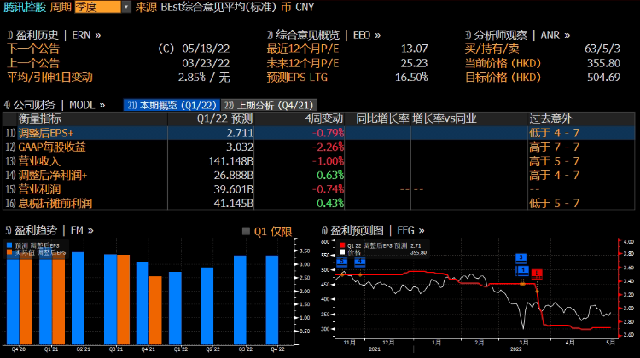Click the Q1/22 预测 column header
This screenshot has height=358, width=640.
(x=225, y=118)
